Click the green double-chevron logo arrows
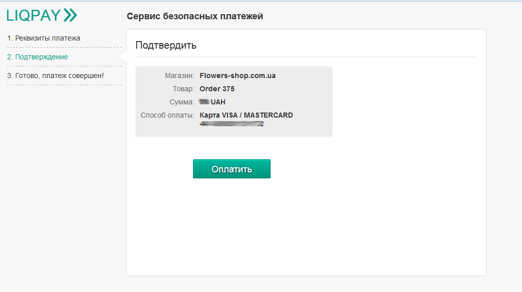 click(70, 16)
